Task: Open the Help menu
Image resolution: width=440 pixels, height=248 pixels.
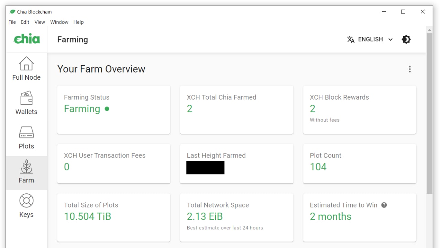Action: 78,22
